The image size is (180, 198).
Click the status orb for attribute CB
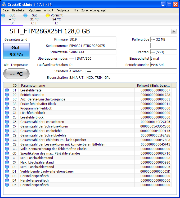(x=7, y=144)
